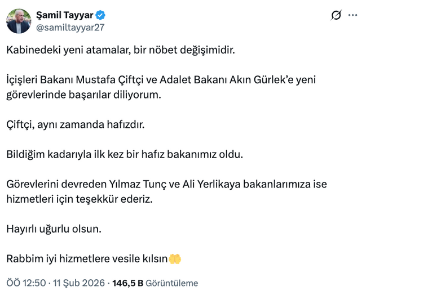This screenshot has height=304, width=428.
Task: Open Şamil Tayyar's profile picture
Action: [19, 21]
